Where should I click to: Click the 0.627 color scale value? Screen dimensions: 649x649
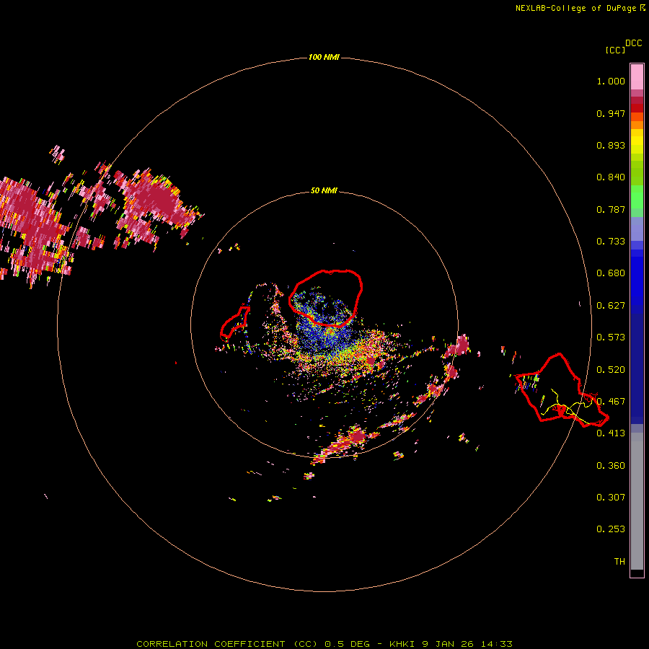[x=611, y=306]
